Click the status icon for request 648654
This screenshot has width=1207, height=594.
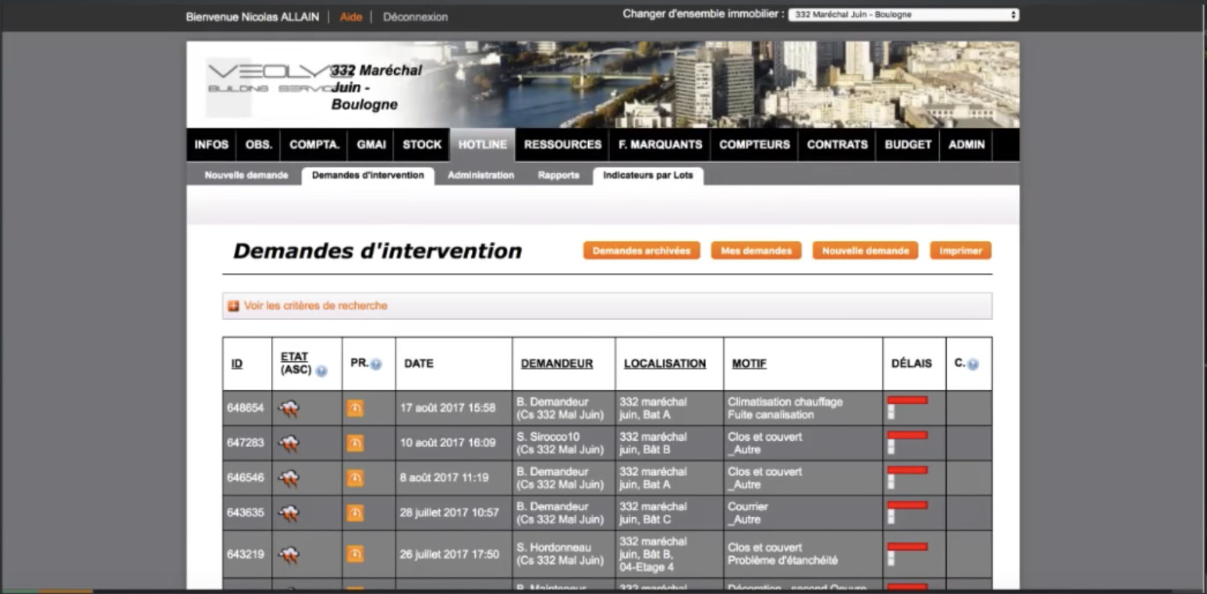(x=289, y=409)
